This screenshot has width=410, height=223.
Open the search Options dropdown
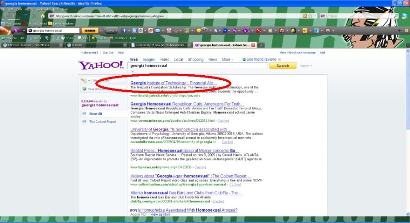[306, 66]
